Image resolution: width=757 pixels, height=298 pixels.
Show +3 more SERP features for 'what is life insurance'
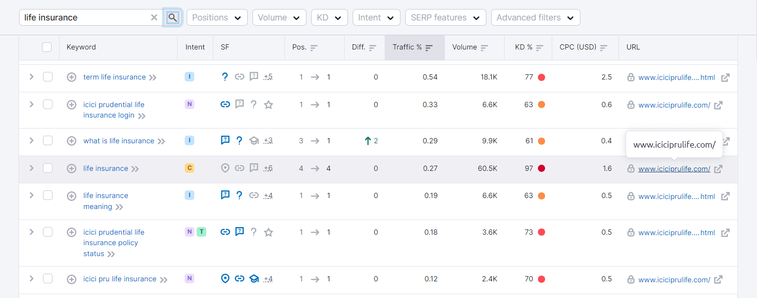(268, 140)
